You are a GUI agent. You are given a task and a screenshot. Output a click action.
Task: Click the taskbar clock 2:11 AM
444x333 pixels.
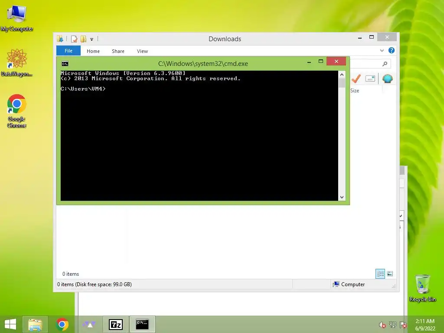click(x=425, y=321)
